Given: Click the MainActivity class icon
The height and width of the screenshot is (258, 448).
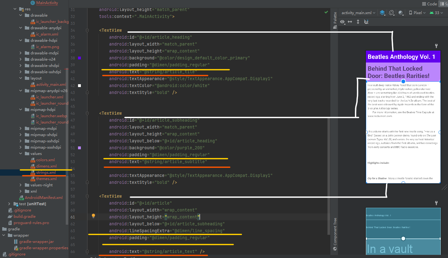Looking at the screenshot, I should point(32,3).
